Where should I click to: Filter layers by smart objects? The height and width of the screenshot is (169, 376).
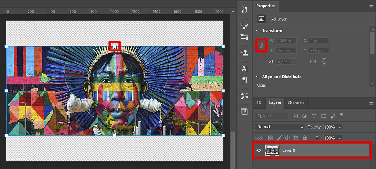tap(333, 116)
